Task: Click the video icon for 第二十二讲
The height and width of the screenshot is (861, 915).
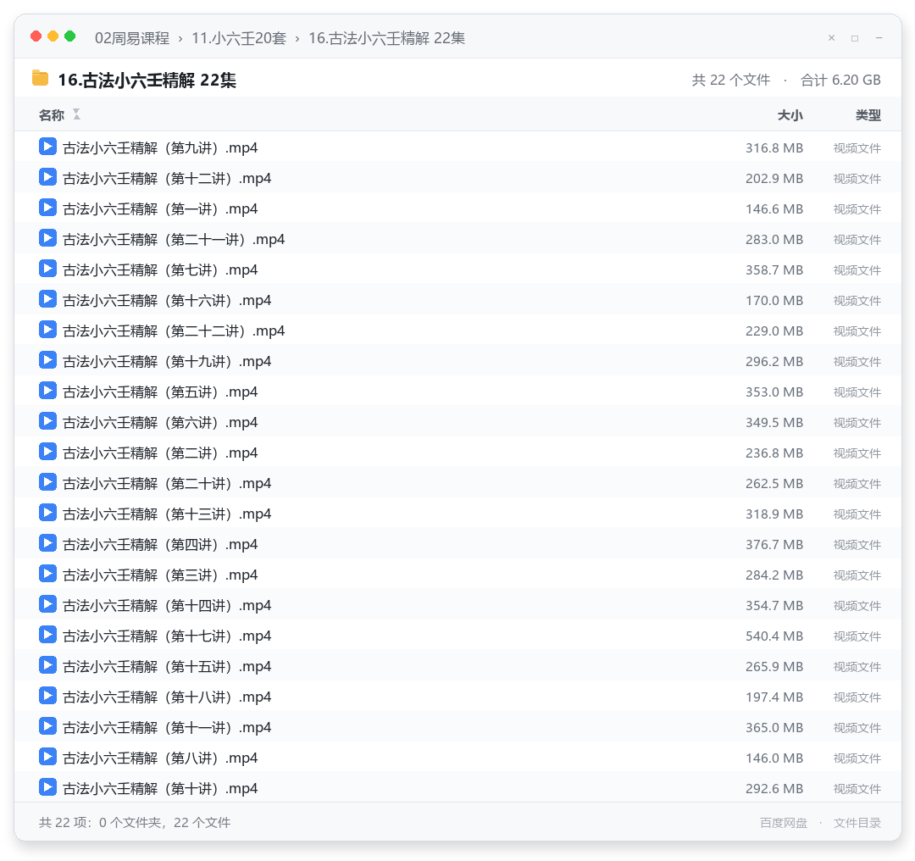Action: (x=47, y=330)
